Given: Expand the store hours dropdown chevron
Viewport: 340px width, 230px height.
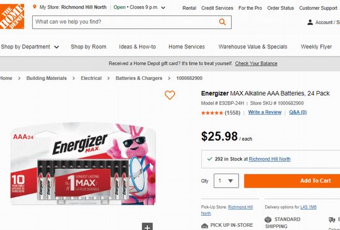Looking at the screenshot, I should coord(163,7).
